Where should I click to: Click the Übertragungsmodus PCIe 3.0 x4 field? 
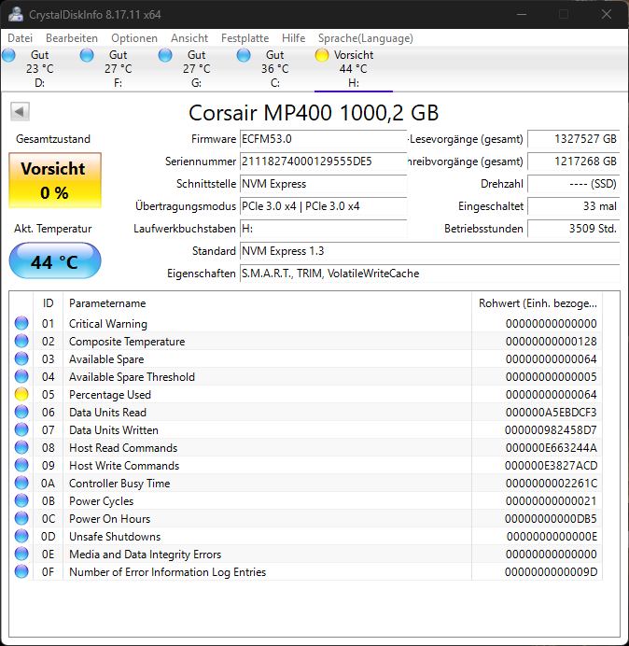pyautogui.click(x=323, y=206)
